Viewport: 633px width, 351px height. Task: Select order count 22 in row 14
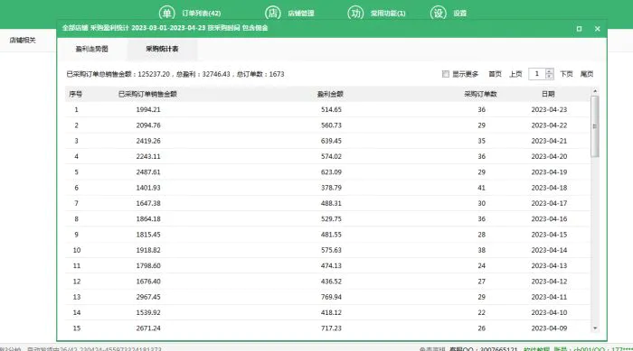click(x=482, y=313)
